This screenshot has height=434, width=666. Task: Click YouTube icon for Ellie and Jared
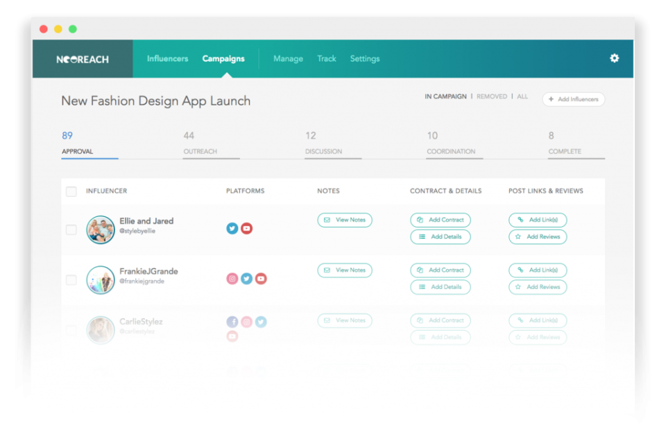(246, 229)
